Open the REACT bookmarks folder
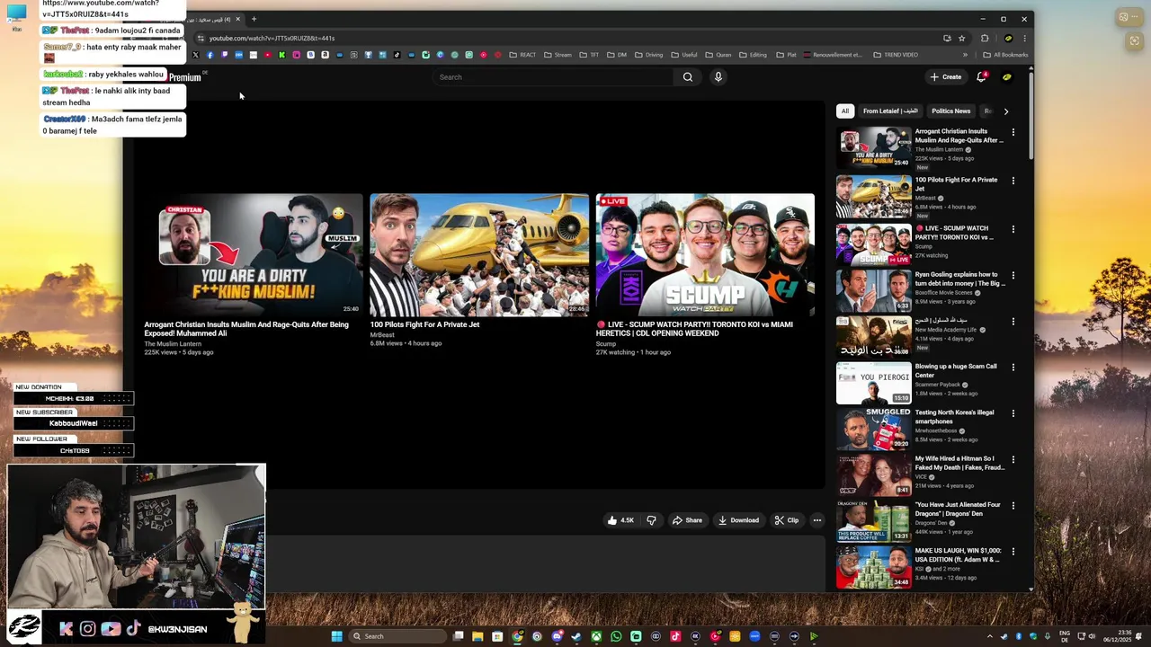This screenshot has height=647, width=1151. pyautogui.click(x=522, y=55)
